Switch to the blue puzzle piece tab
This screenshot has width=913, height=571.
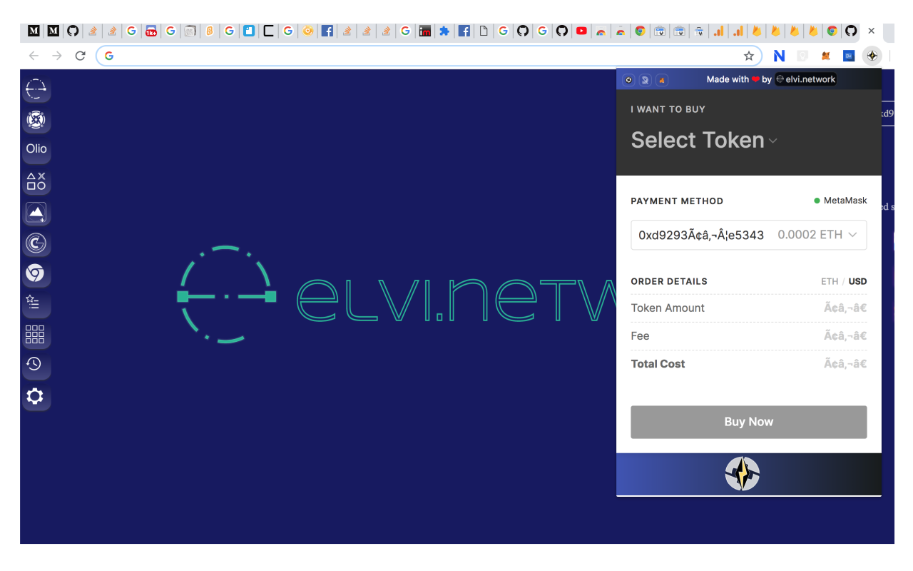click(x=444, y=31)
